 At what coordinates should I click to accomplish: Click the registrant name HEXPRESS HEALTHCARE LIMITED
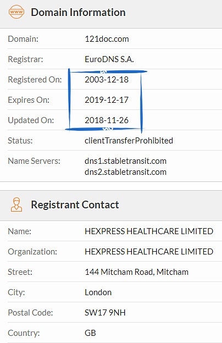pyautogui.click(x=149, y=231)
